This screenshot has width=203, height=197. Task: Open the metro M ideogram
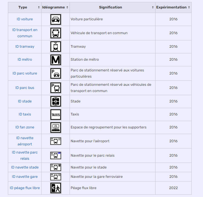pyautogui.click(x=56, y=60)
